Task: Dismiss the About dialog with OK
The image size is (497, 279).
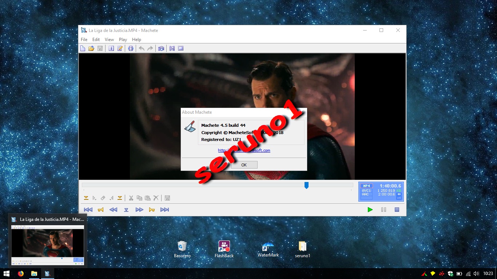Action: click(x=244, y=165)
